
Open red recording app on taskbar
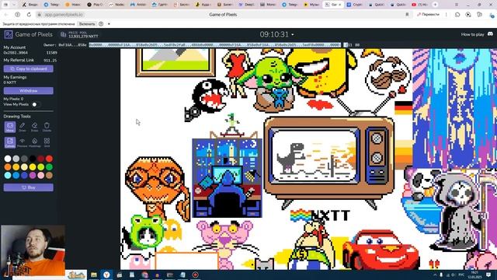coord(195,275)
